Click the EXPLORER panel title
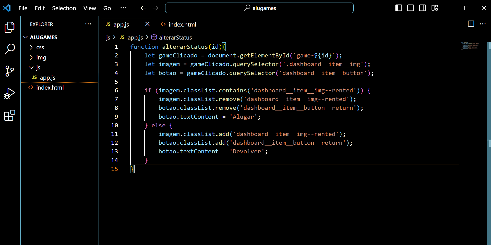This screenshot has width=491, height=245. (x=41, y=24)
